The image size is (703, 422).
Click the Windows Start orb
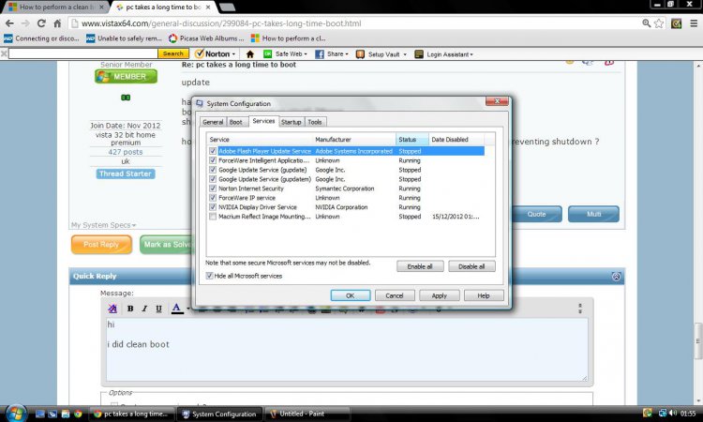coord(16,413)
